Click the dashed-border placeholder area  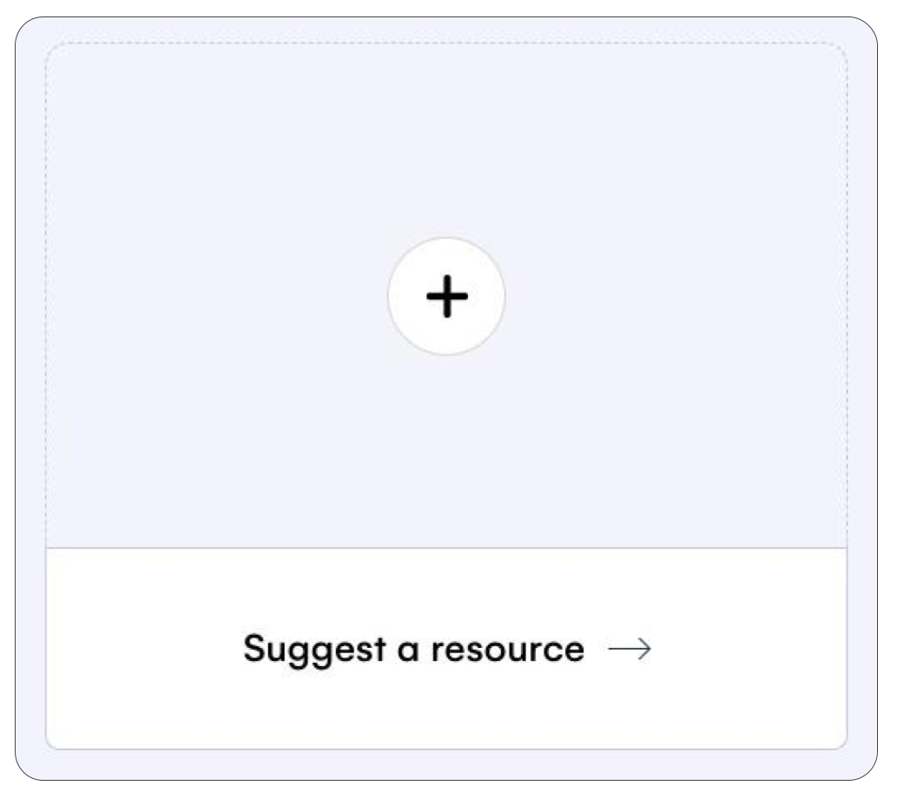(x=446, y=295)
